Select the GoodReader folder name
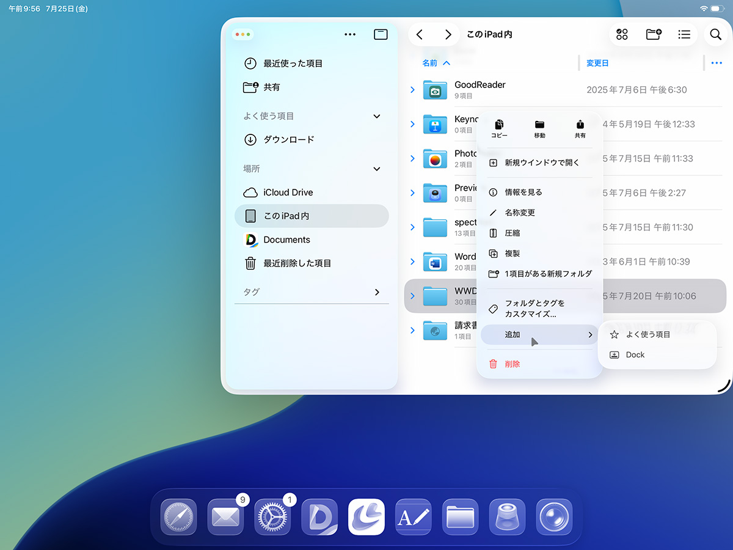Image resolution: width=733 pixels, height=550 pixels. (x=480, y=85)
